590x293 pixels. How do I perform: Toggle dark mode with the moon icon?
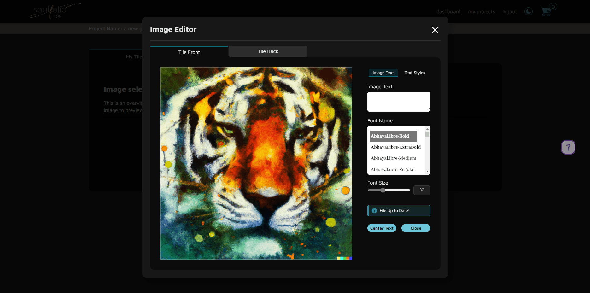tap(528, 11)
